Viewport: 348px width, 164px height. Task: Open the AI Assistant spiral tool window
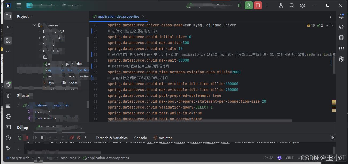(x=341, y=27)
